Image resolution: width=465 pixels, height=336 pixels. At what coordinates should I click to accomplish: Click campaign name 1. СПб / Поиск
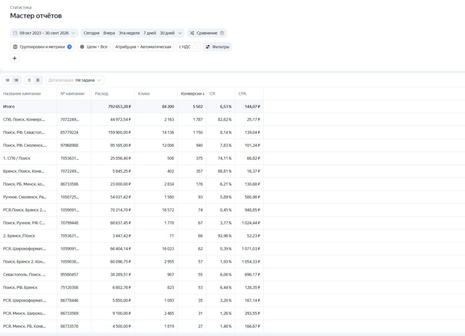17,158
